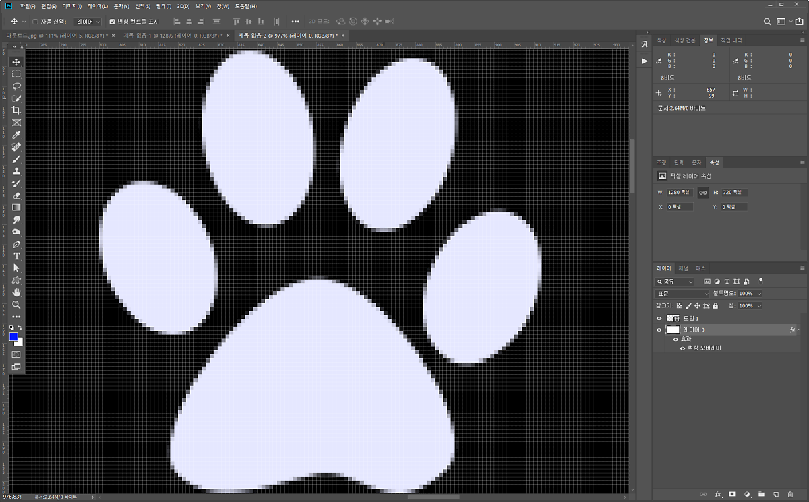Pick the Horizontal Type tool
Screen dimensions: 809x502
click(17, 257)
